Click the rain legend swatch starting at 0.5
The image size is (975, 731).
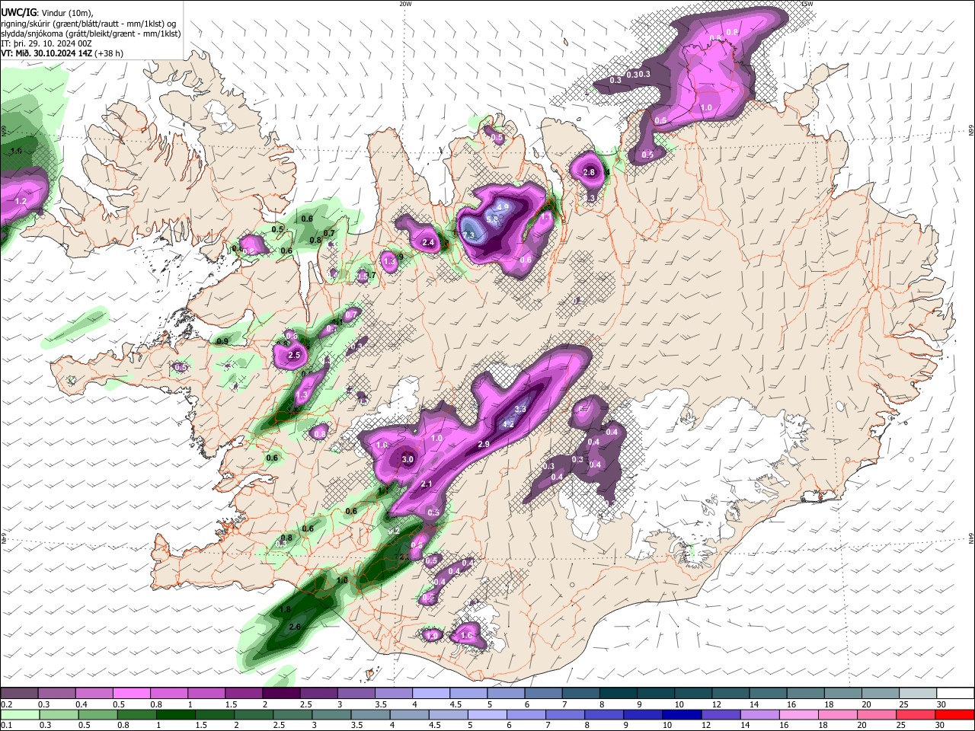click(x=97, y=714)
